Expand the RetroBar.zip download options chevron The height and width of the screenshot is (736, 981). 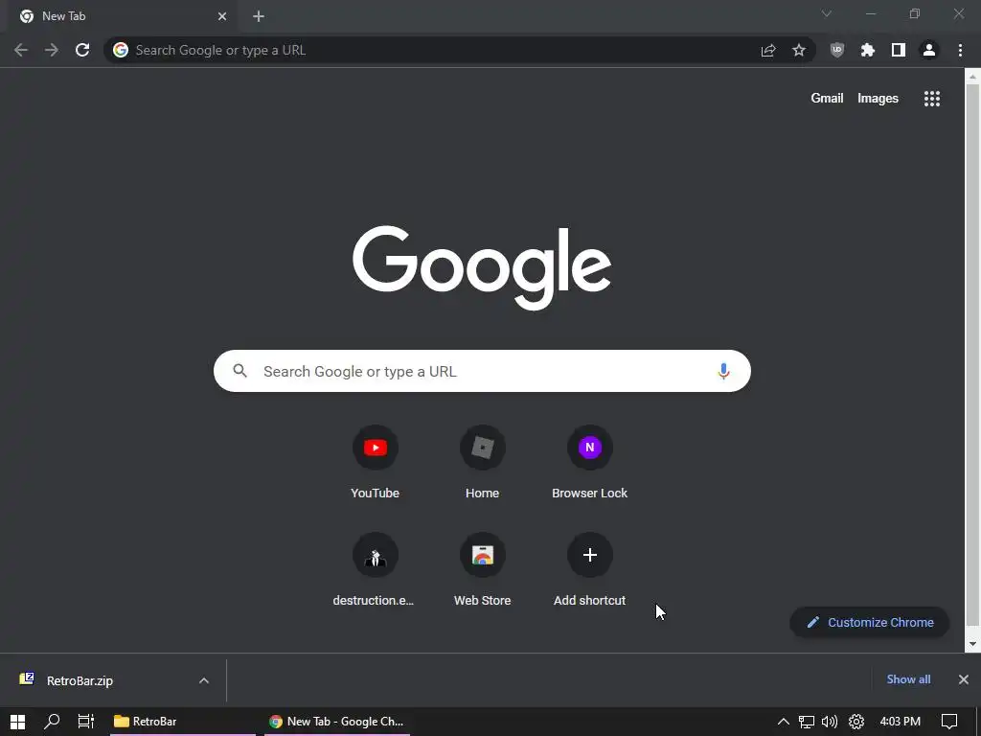203,680
